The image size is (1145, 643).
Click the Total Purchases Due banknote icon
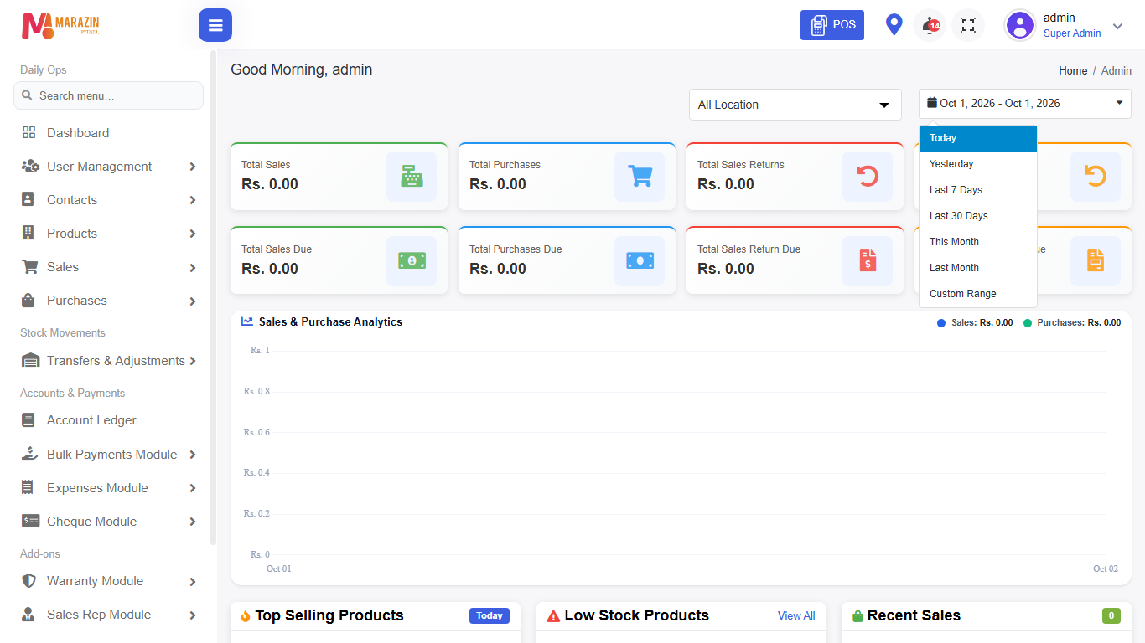tap(640, 261)
